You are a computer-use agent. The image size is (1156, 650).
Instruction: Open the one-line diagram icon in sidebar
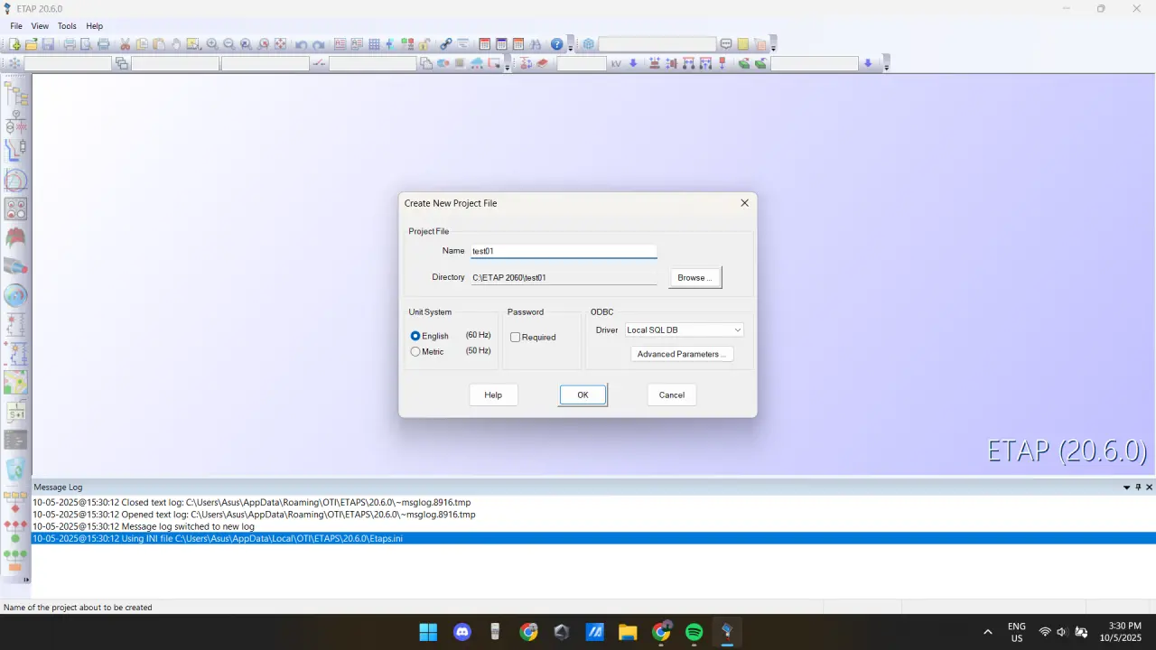coord(15,124)
